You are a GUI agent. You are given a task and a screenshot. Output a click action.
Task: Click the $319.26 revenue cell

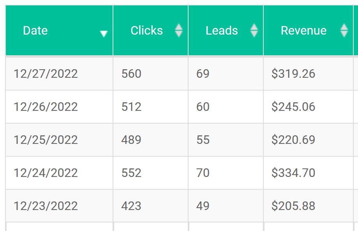293,73
